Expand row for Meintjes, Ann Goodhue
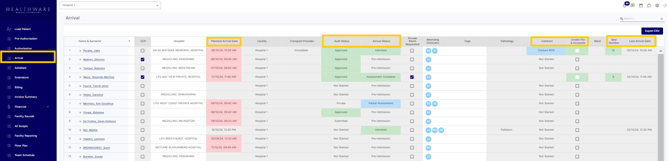 (x=80, y=103)
